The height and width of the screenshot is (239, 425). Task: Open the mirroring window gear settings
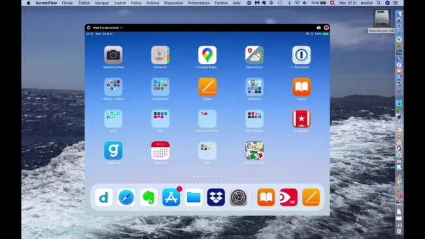89,27
